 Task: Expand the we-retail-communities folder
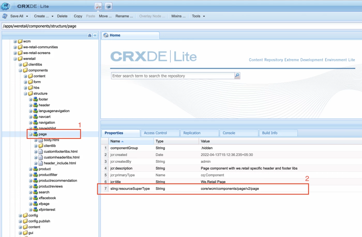tap(15, 47)
